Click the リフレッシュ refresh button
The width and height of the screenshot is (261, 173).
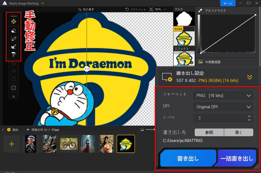tap(135, 9)
